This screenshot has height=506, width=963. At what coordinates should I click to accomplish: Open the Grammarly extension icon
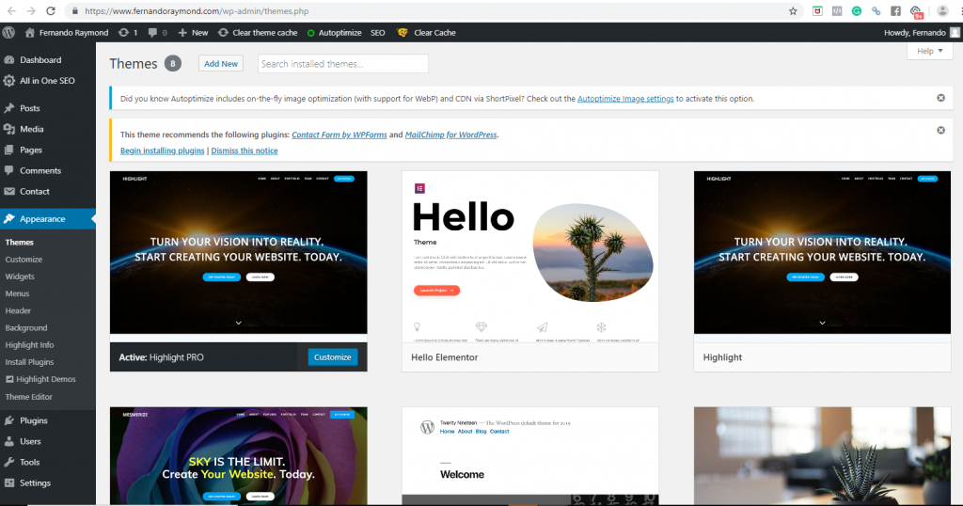pos(856,11)
